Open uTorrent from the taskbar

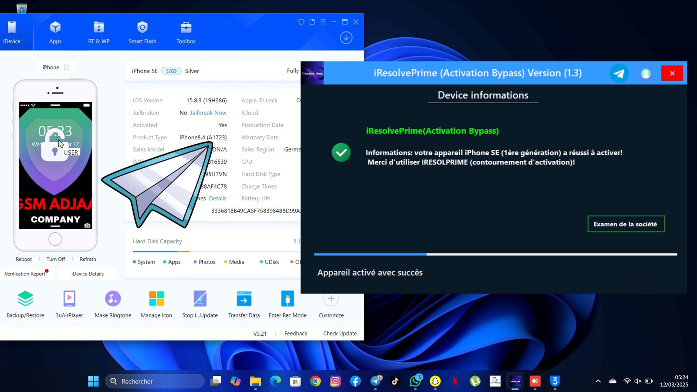coord(475,381)
